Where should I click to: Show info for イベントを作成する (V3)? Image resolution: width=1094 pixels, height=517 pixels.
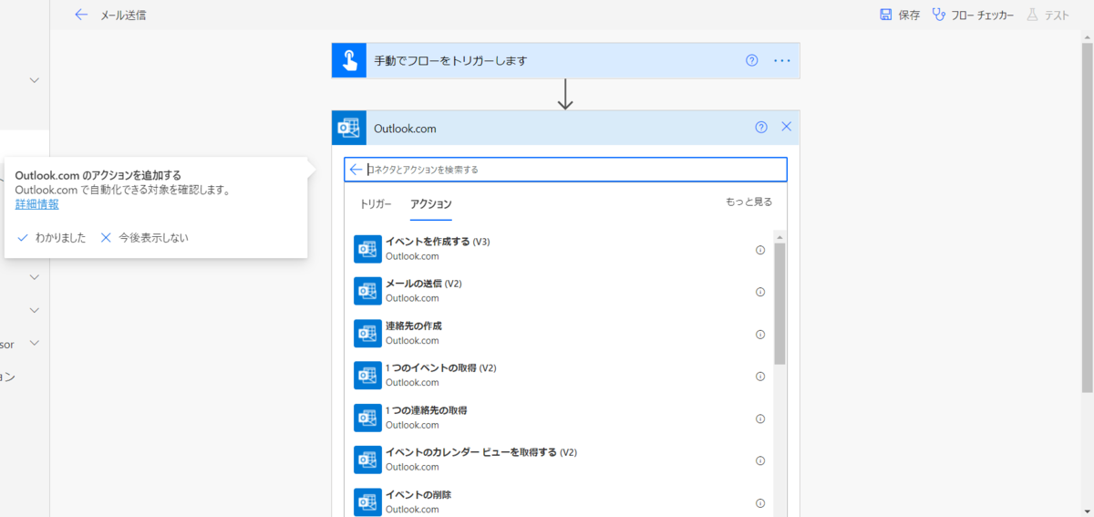[760, 250]
